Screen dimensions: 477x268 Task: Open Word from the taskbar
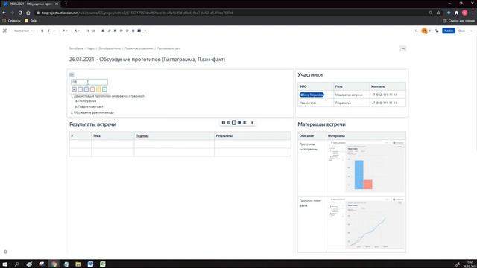pyautogui.click(x=90, y=264)
